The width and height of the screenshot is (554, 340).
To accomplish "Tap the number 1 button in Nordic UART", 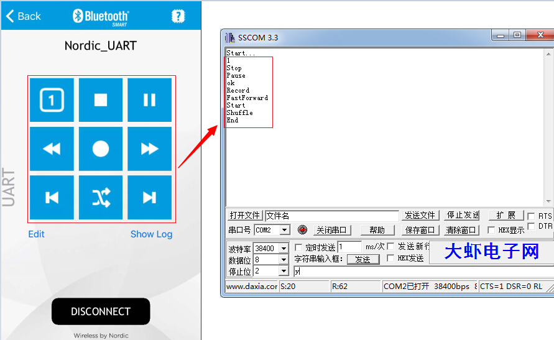I will tap(52, 100).
